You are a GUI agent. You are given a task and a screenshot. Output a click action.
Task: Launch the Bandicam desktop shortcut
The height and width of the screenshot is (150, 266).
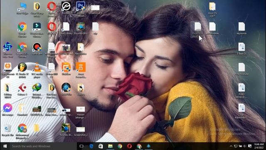(x=37, y=49)
